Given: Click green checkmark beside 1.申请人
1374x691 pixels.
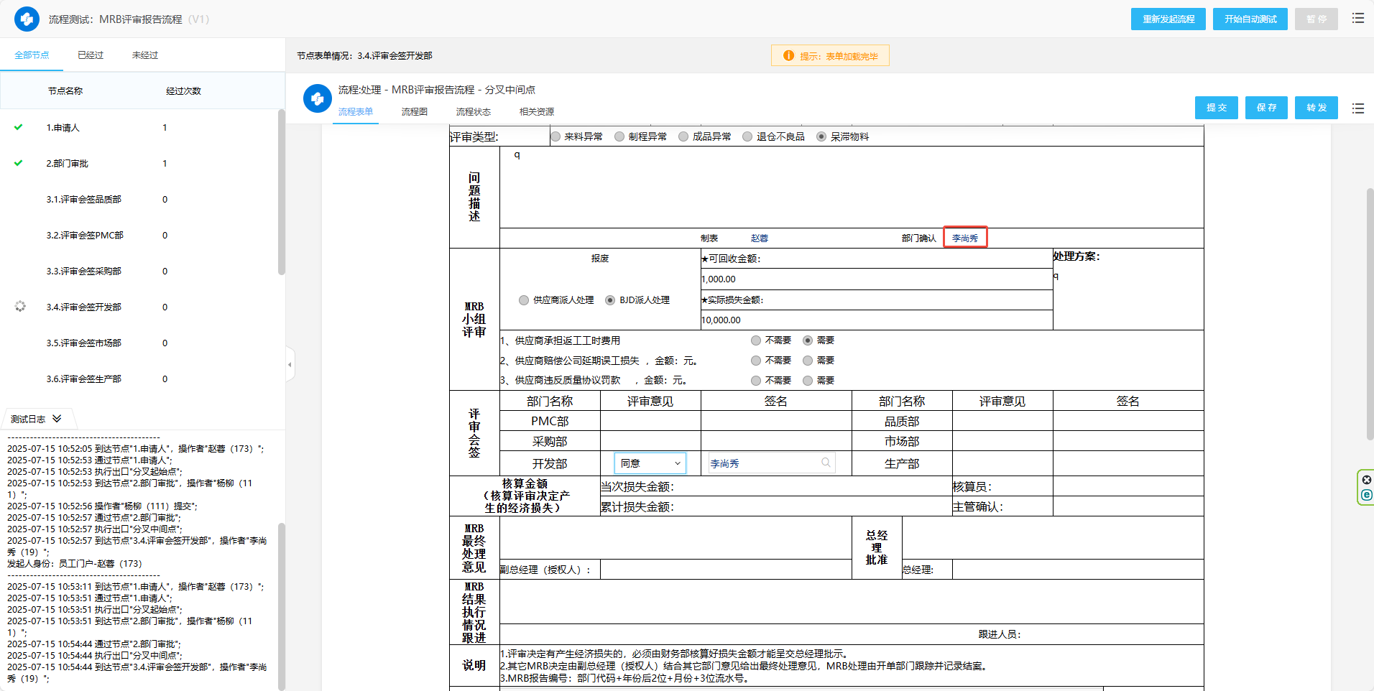Looking at the screenshot, I should tap(19, 127).
